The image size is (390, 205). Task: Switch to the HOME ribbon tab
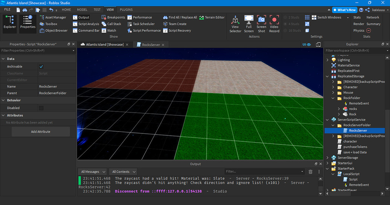66,10
